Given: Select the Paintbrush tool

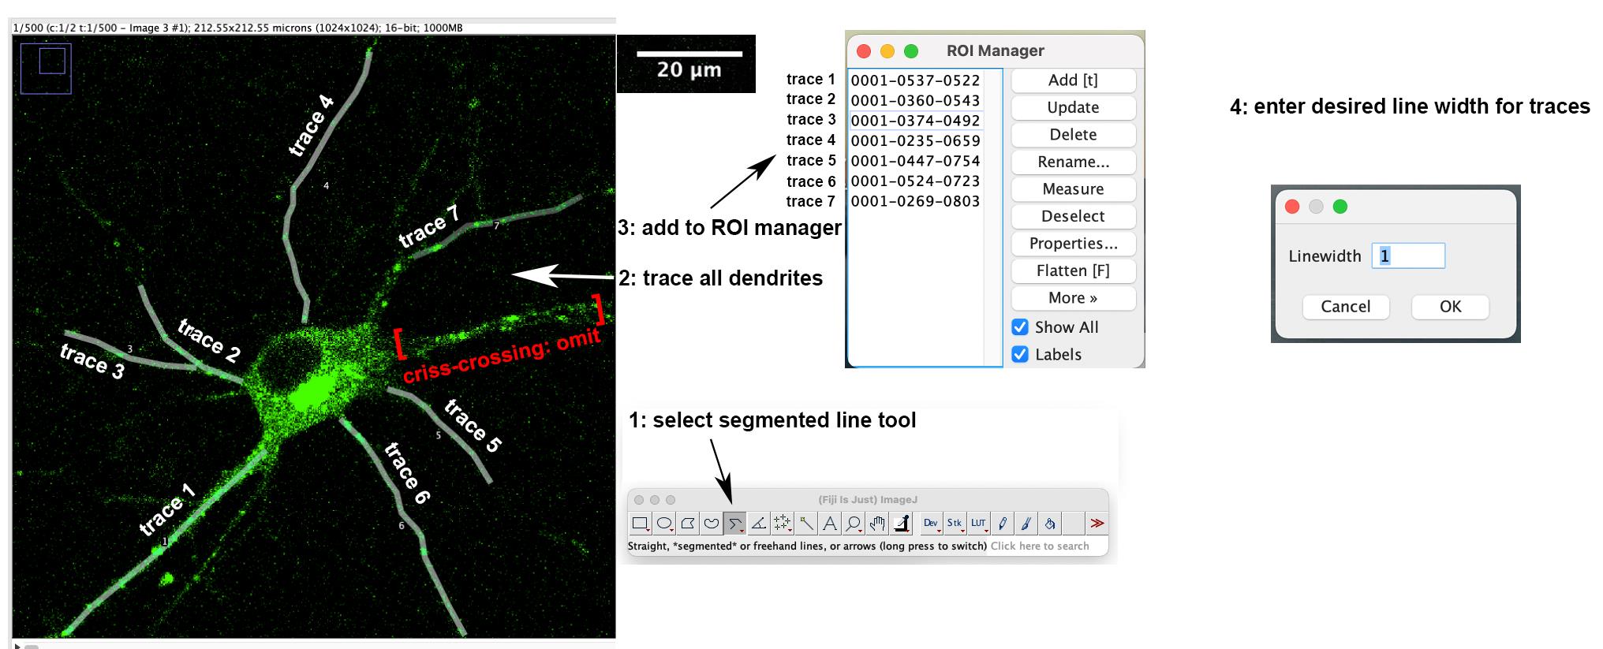Looking at the screenshot, I should (1026, 523).
